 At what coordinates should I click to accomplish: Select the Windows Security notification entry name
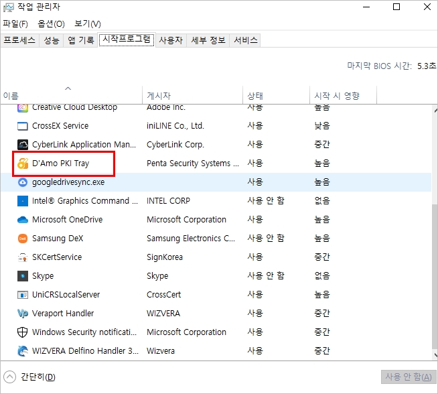click(84, 332)
